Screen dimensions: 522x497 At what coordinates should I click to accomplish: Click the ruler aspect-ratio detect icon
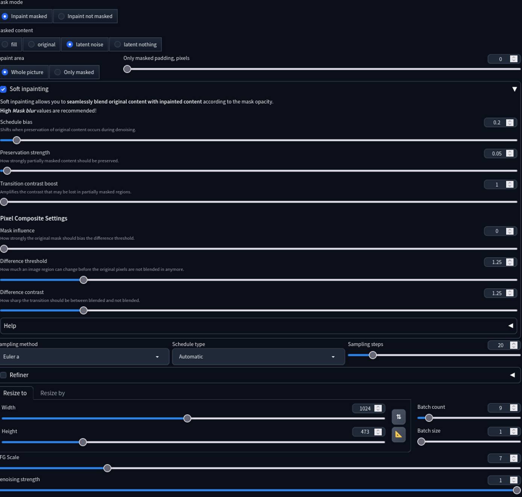pos(398,435)
